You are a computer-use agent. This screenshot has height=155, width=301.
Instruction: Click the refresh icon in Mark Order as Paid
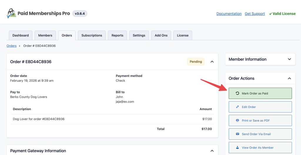click(238, 93)
